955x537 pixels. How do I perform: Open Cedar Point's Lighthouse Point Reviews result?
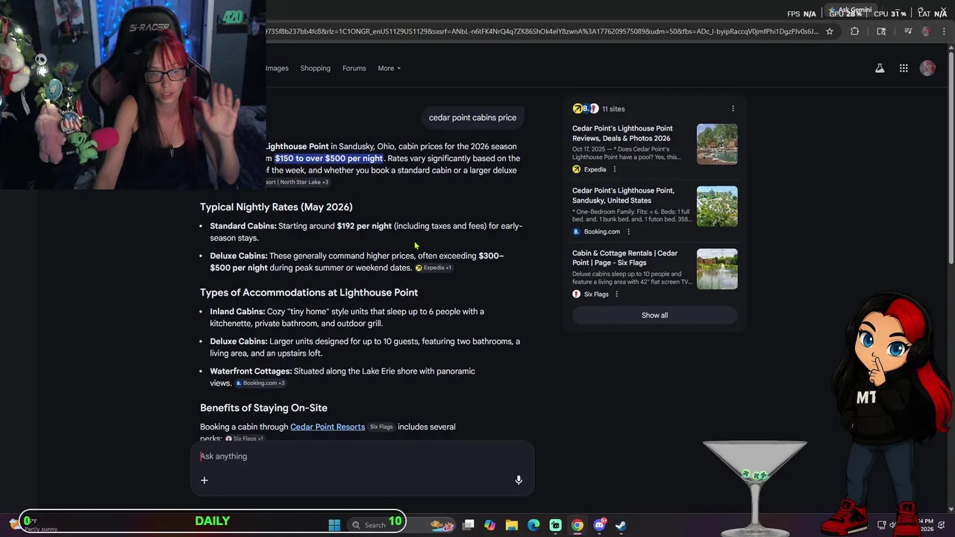click(x=622, y=133)
